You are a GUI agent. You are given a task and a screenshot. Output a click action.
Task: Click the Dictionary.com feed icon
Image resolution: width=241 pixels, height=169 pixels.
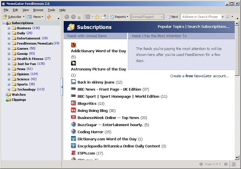pyautogui.click(x=73, y=138)
